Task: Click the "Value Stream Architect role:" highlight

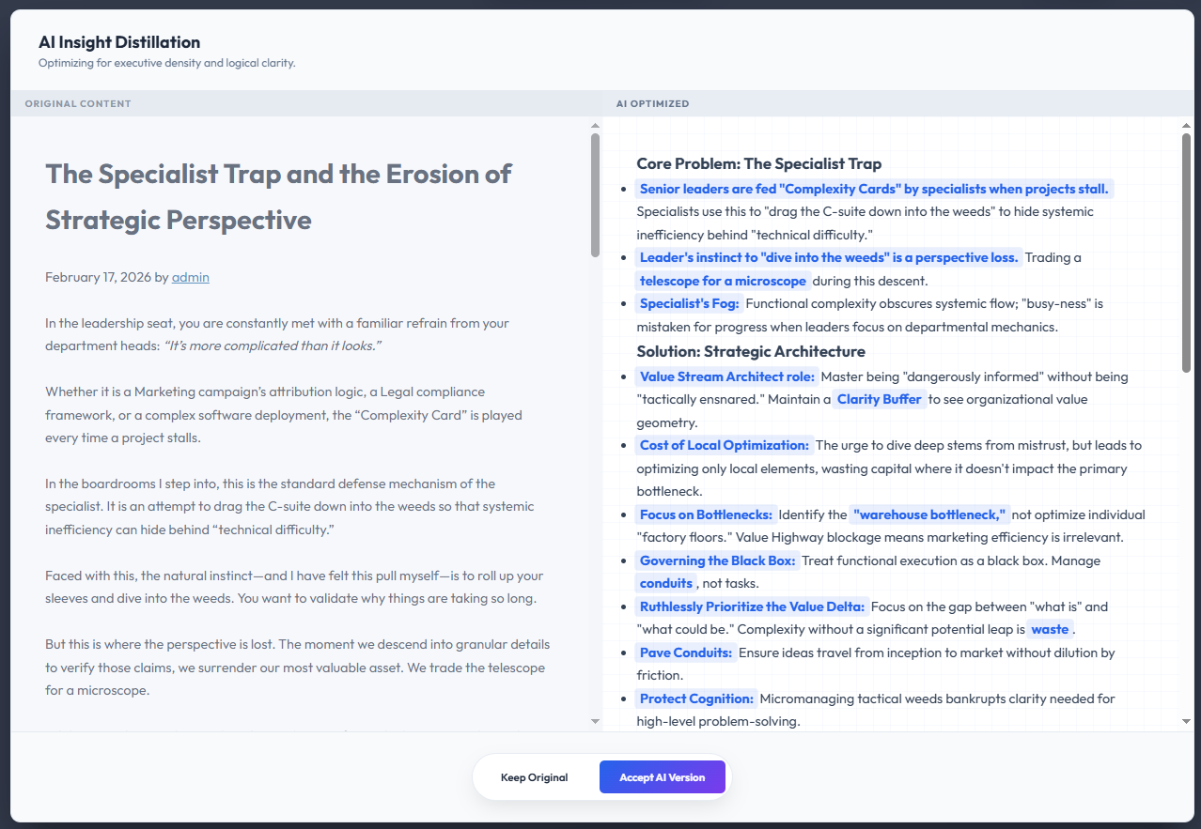Action: click(726, 376)
